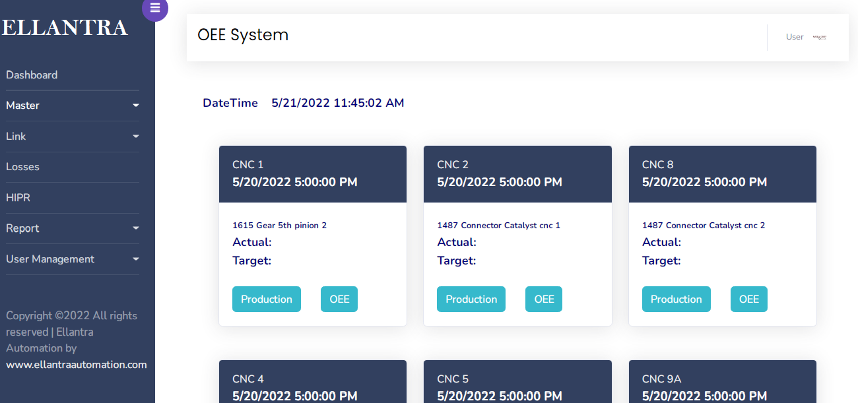The height and width of the screenshot is (403, 858).
Task: Click the ELLANTRA logo
Action: click(65, 28)
